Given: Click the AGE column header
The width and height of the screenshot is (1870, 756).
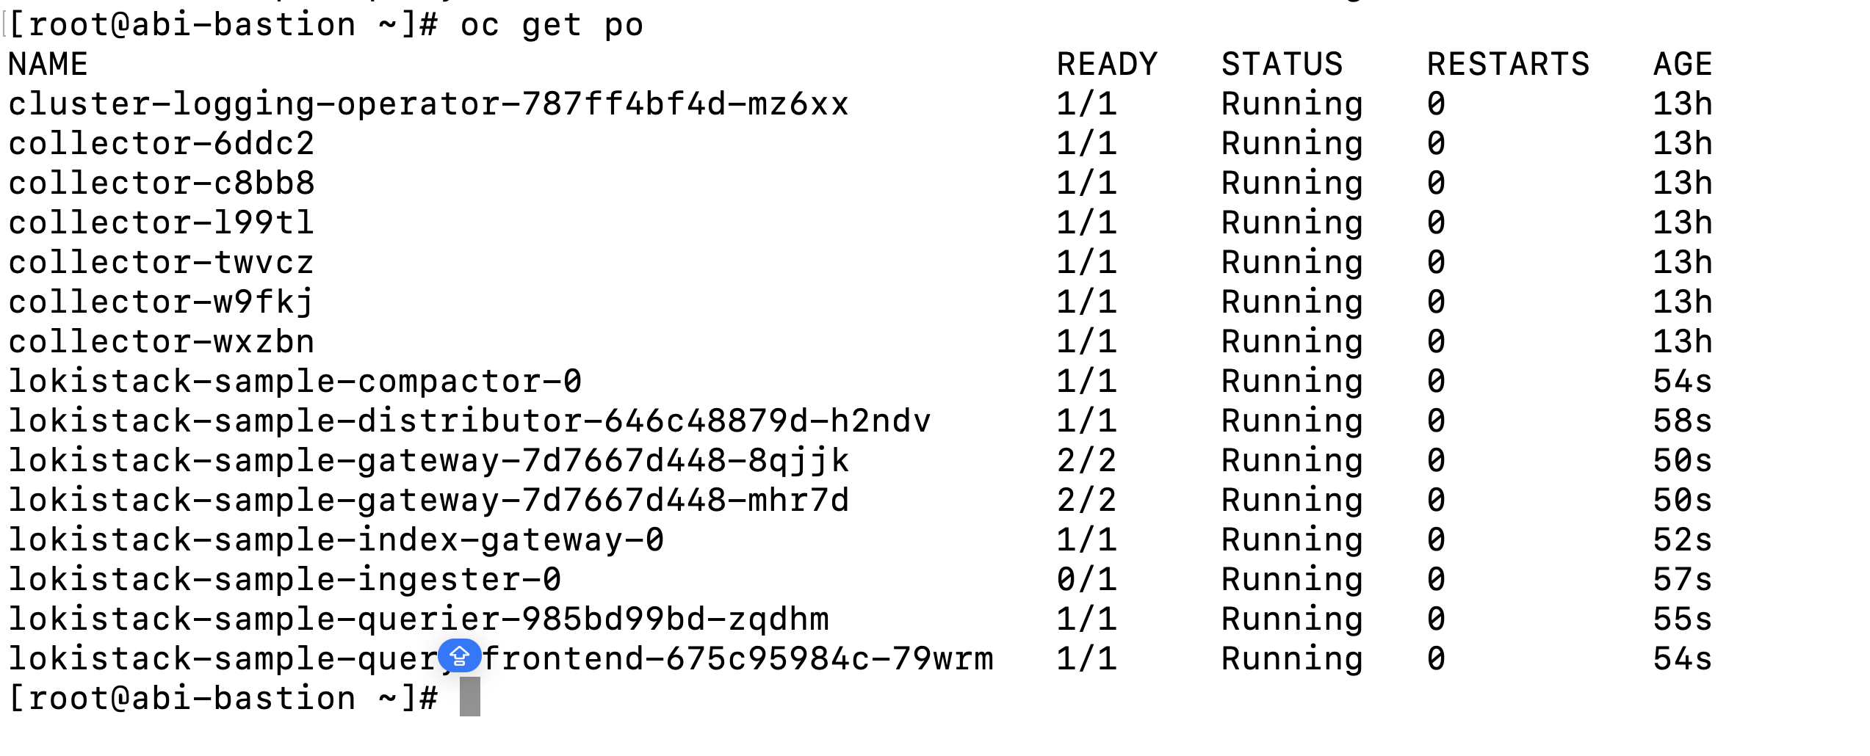Looking at the screenshot, I should tap(1683, 65).
